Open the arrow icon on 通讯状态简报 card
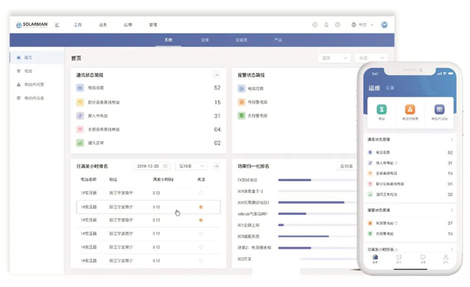The image size is (470, 287). (x=216, y=74)
